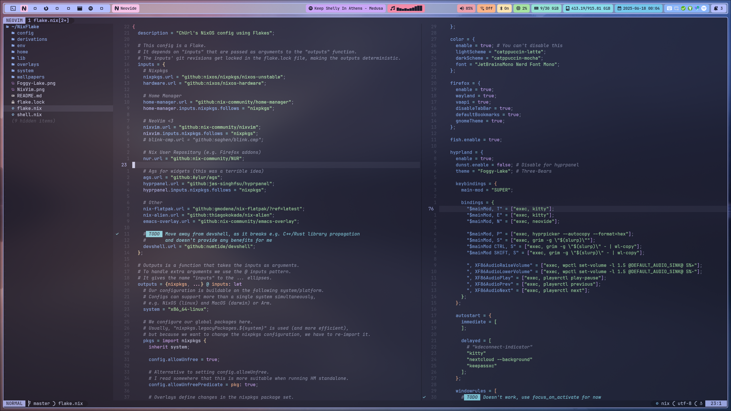This screenshot has width=731, height=411.
Task: Click the Firefox workspace icon
Action: pos(46,8)
